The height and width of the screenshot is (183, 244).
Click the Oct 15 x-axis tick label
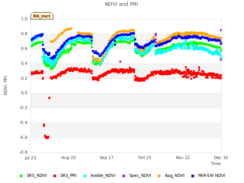tap(144, 157)
